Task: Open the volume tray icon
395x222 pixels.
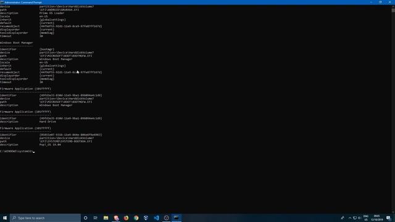Action: (359, 218)
